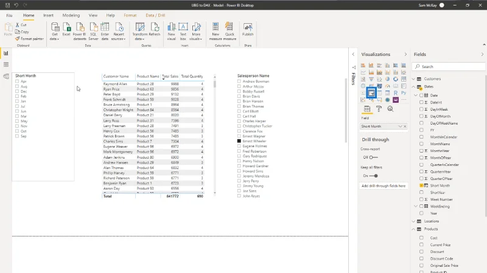This screenshot has height=273, width=487.
Task: Open the Report view from left sidebar
Action: point(6,53)
